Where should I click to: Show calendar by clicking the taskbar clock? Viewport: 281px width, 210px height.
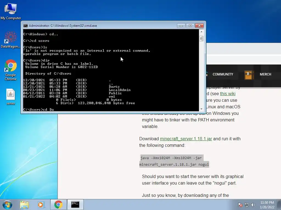pos(267,205)
